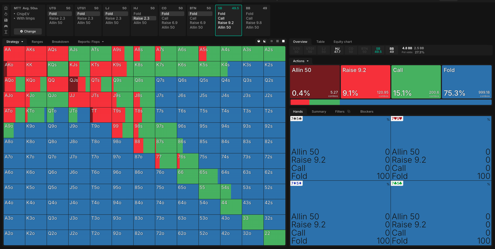Click the UTG 50 stack chip in overview
Viewport: 495px width, 249px height.
[x=296, y=50]
